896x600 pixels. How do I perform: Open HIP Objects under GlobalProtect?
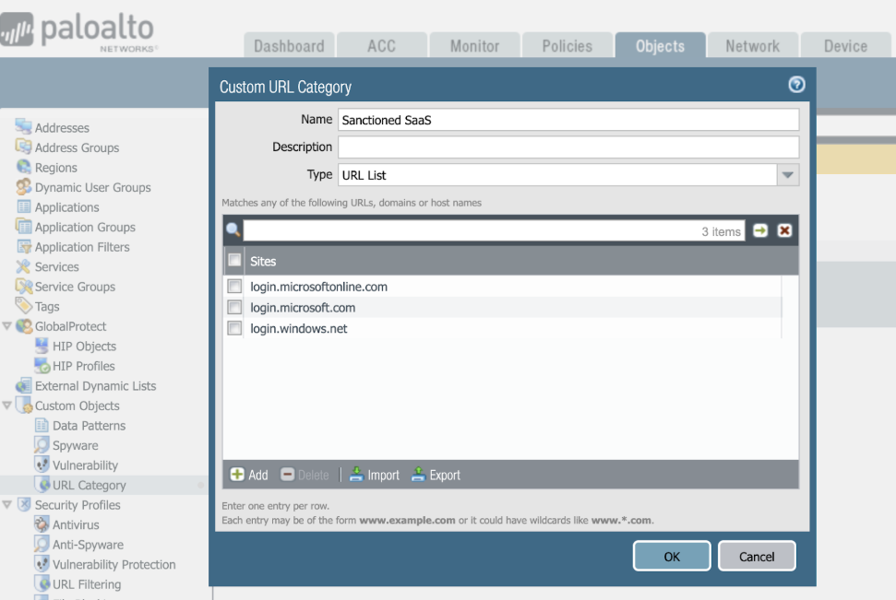coord(84,347)
